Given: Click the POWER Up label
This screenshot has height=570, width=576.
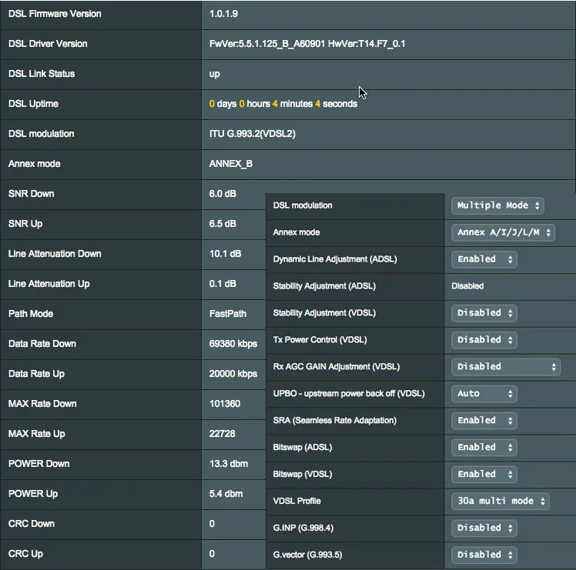Looking at the screenshot, I should pyautogui.click(x=33, y=494).
